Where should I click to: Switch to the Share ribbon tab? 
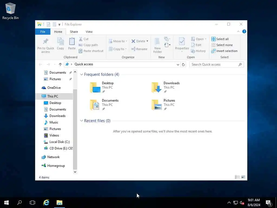point(74,32)
